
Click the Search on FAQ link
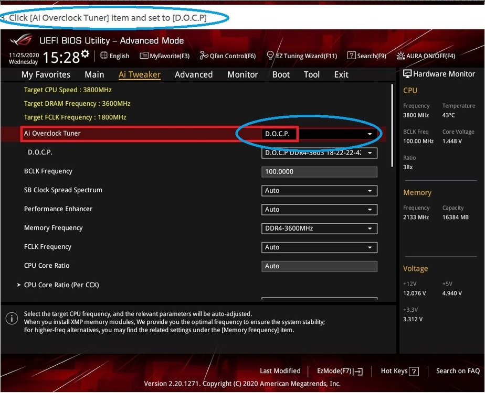pos(458,371)
